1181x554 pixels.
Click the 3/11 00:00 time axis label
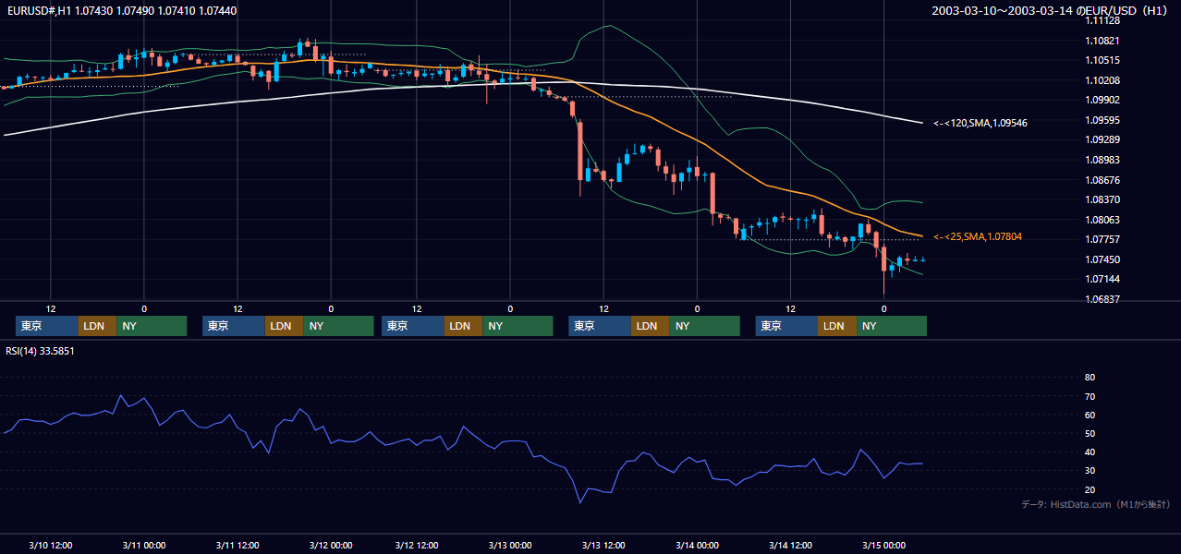tap(143, 546)
